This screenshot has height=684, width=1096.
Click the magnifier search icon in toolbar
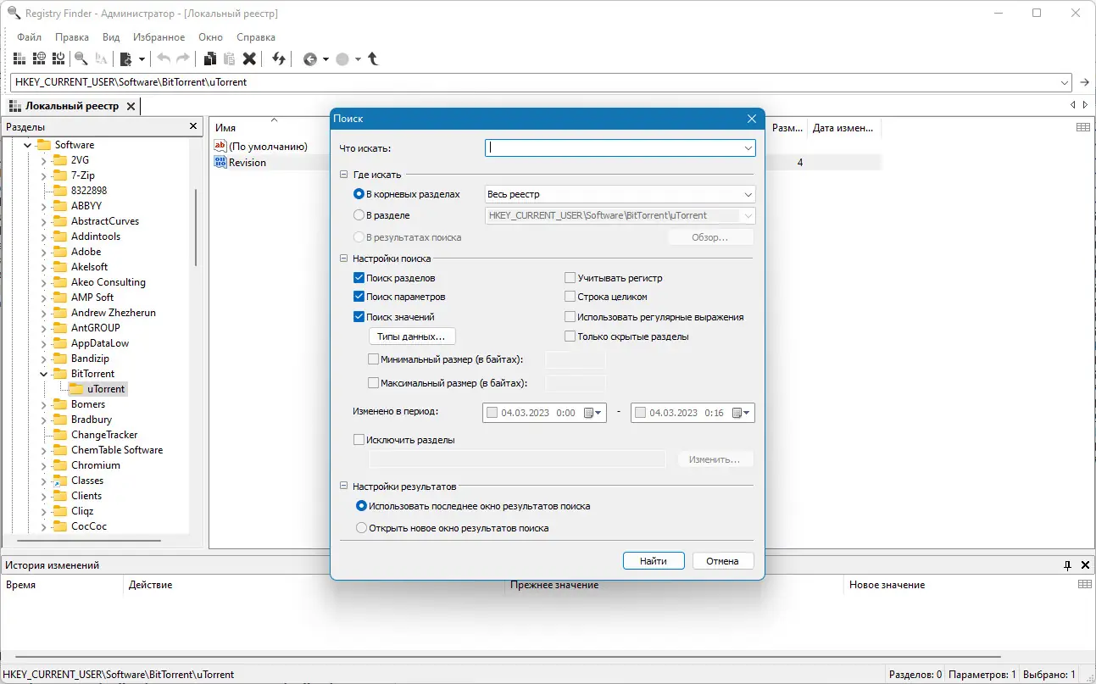click(81, 58)
